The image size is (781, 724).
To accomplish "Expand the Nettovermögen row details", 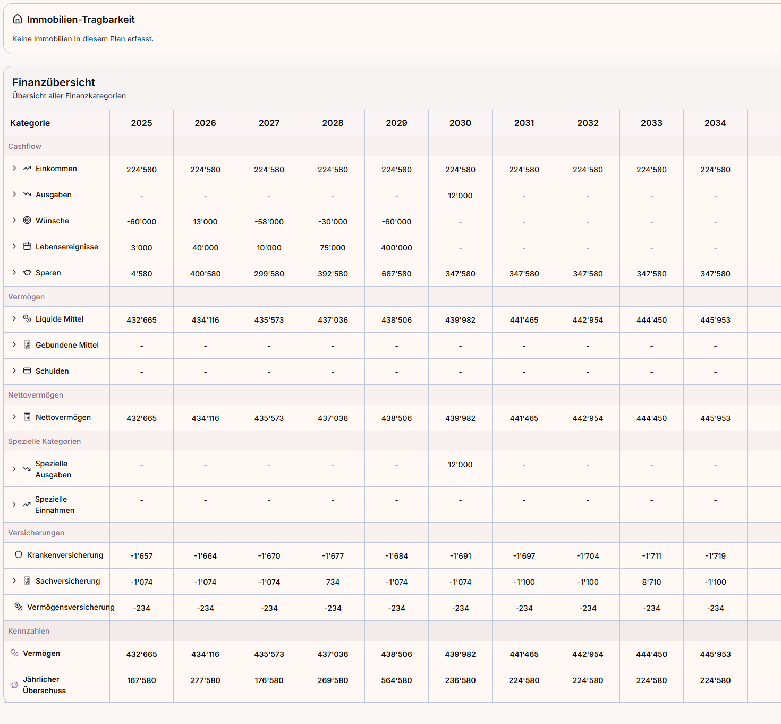I will click(x=14, y=417).
